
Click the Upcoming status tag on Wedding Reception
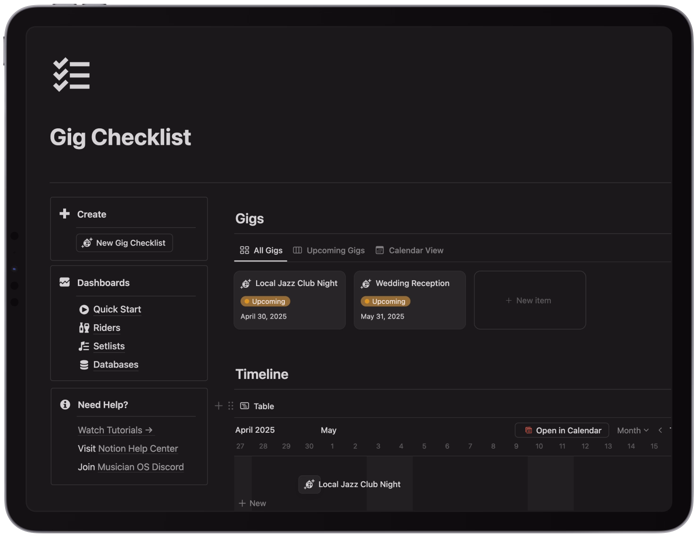pyautogui.click(x=385, y=301)
